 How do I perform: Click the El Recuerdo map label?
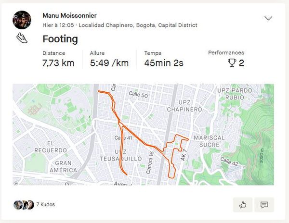[x=50, y=147]
